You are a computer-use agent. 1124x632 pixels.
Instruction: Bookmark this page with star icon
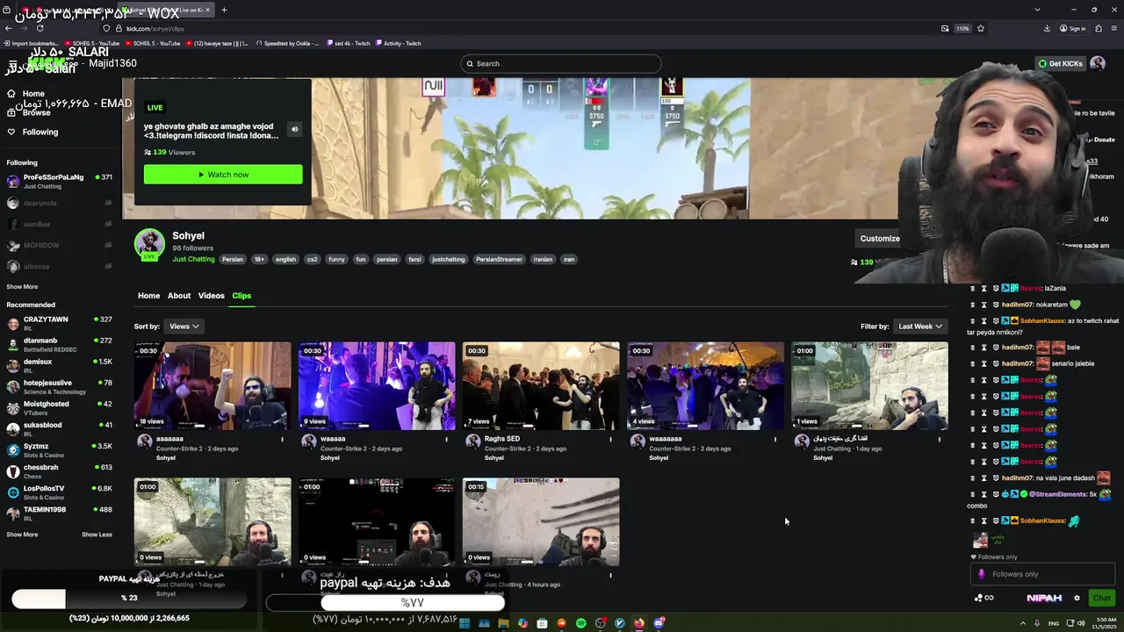click(981, 28)
